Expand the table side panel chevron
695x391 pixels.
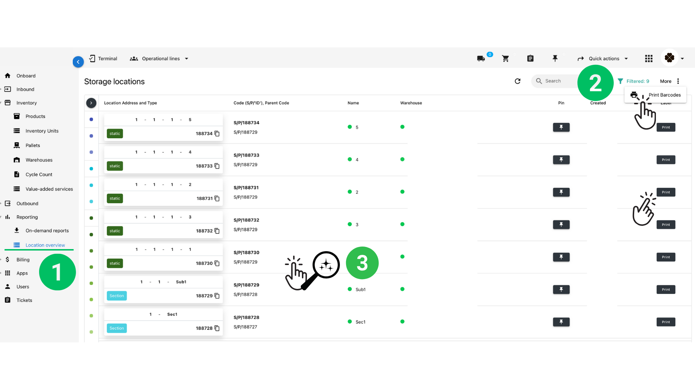[91, 103]
